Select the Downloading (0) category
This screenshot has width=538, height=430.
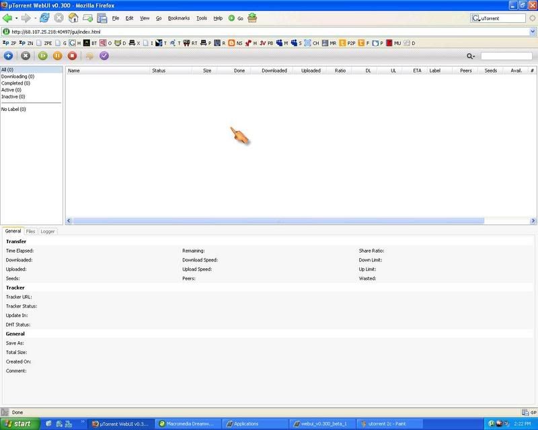click(x=18, y=77)
